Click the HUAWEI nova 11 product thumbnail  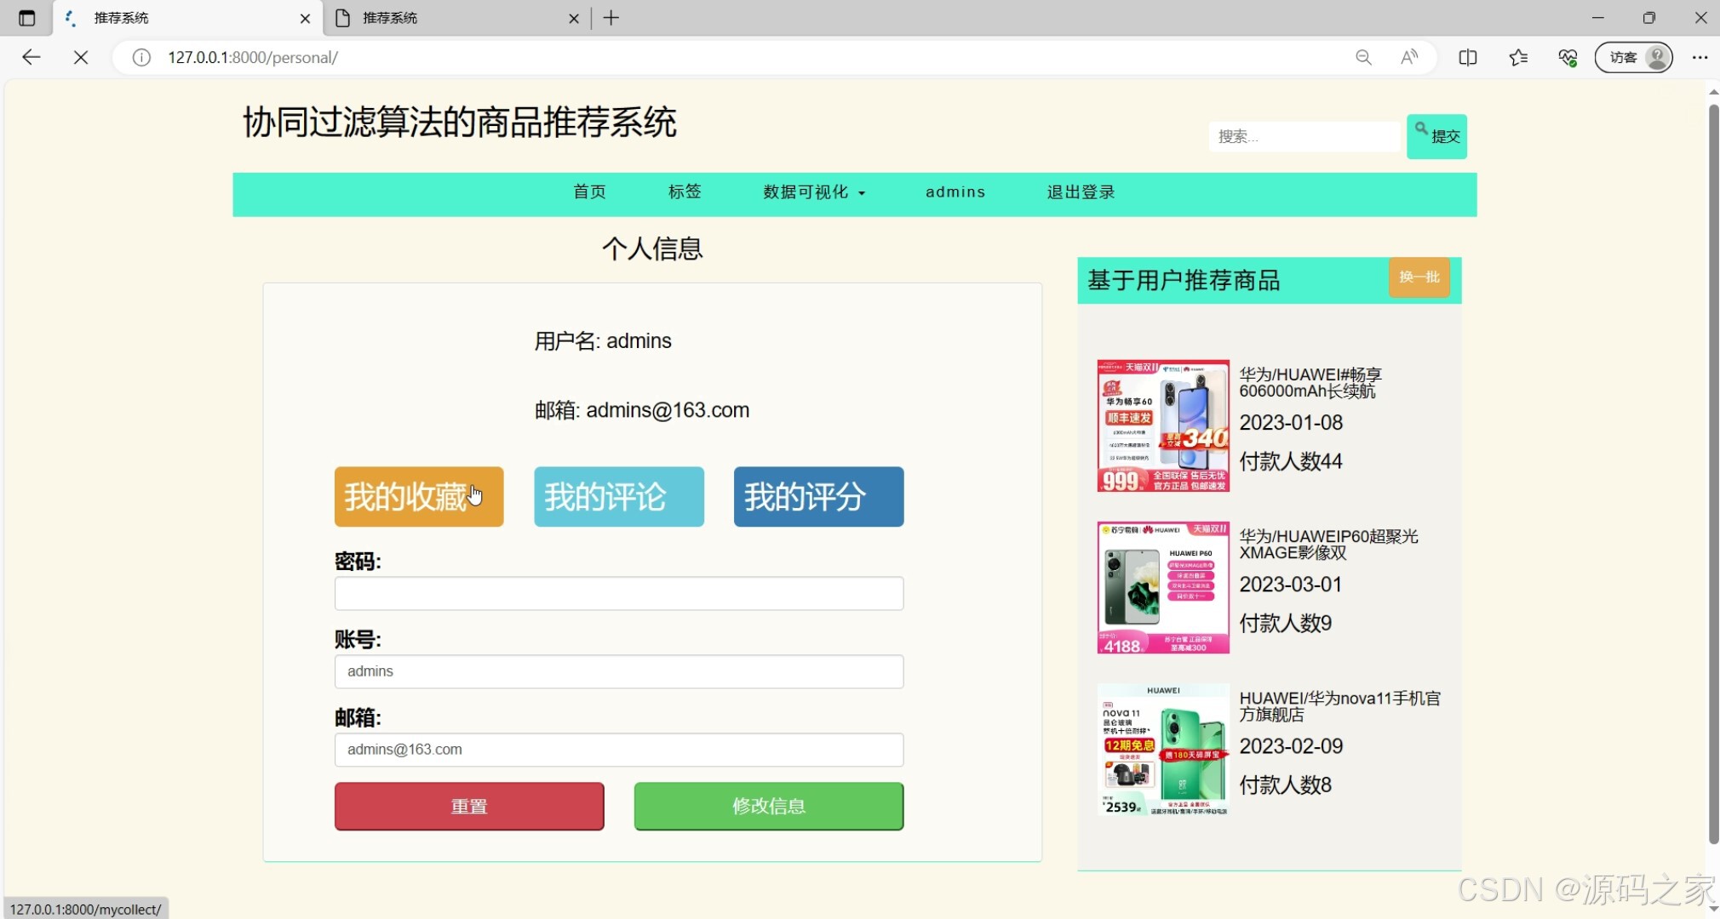click(x=1161, y=749)
